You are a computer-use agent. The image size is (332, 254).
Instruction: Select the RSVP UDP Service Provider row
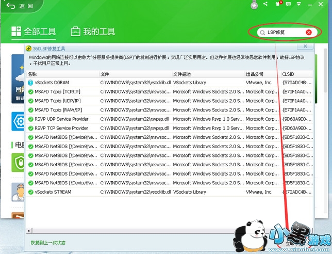point(170,119)
